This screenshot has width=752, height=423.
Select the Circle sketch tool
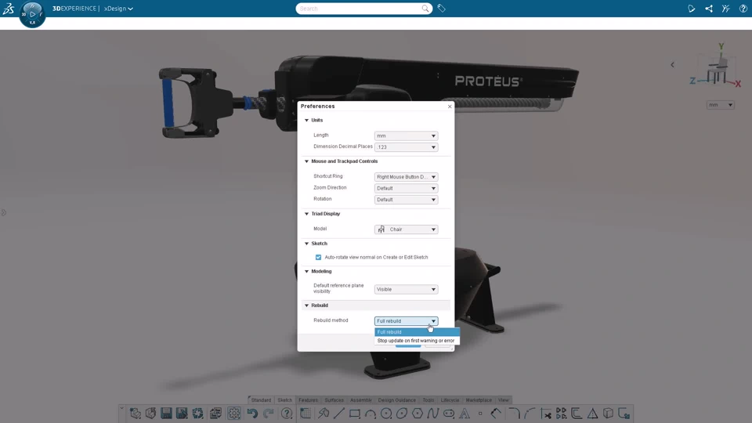(386, 413)
